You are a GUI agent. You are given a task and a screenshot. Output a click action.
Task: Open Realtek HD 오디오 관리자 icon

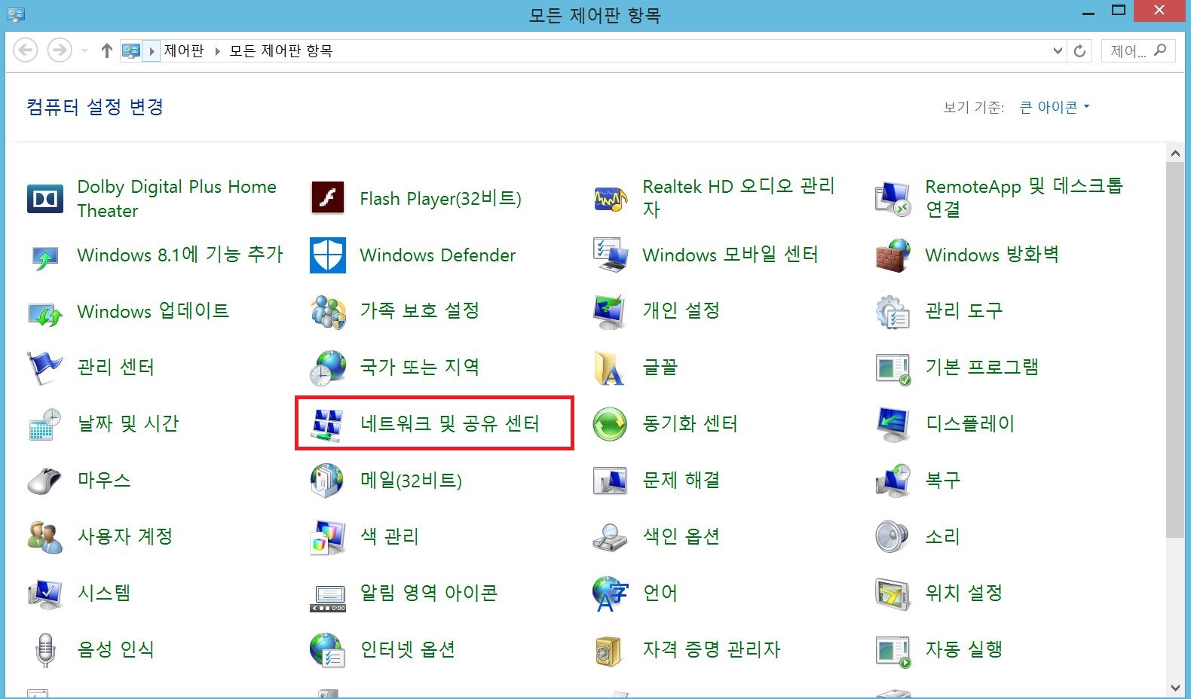610,199
